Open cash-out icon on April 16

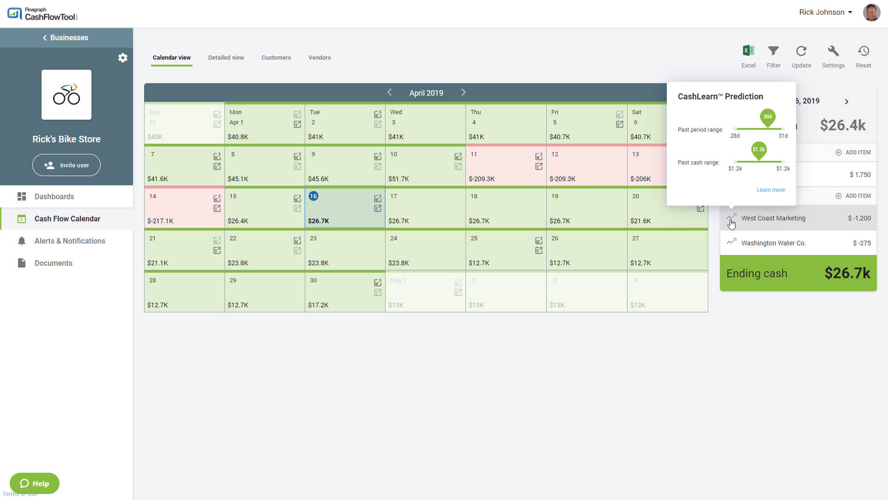point(378,208)
